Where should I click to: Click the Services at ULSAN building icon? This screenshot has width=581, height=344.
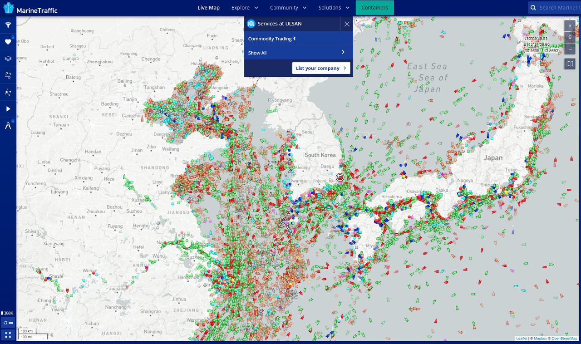(x=251, y=24)
